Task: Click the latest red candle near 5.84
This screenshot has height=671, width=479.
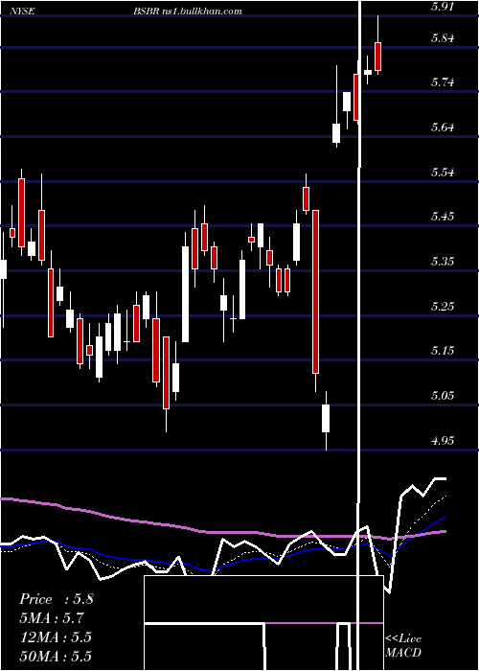Action: point(378,56)
